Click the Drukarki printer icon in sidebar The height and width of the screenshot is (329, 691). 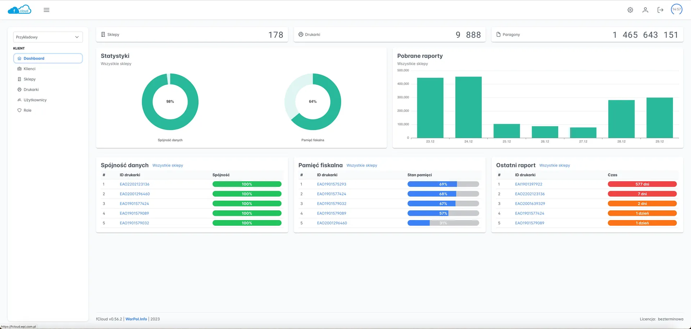[19, 90]
